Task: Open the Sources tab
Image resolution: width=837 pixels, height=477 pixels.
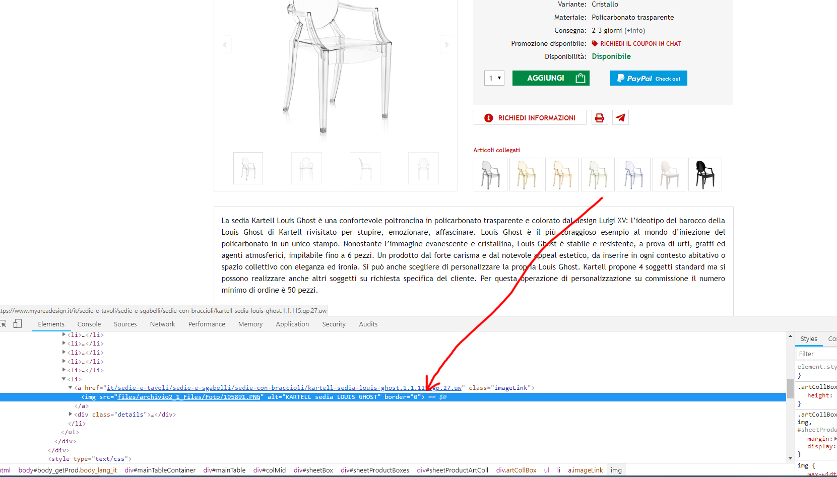Action: (x=125, y=324)
